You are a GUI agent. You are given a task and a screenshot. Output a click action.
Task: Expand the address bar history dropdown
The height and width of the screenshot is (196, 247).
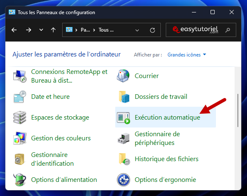(137, 30)
